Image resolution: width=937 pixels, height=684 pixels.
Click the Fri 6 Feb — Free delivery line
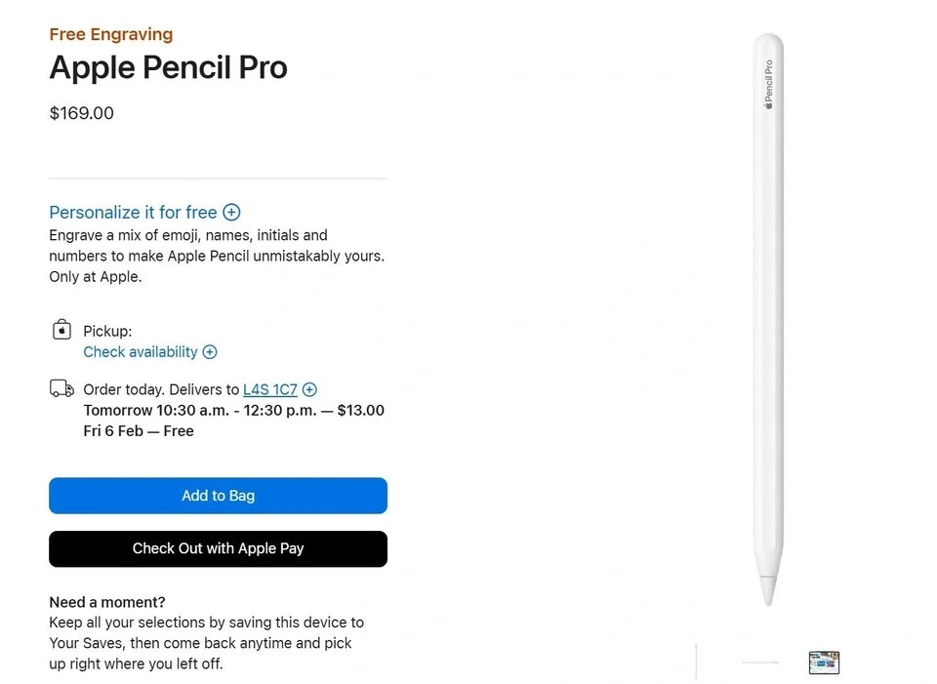(x=139, y=431)
